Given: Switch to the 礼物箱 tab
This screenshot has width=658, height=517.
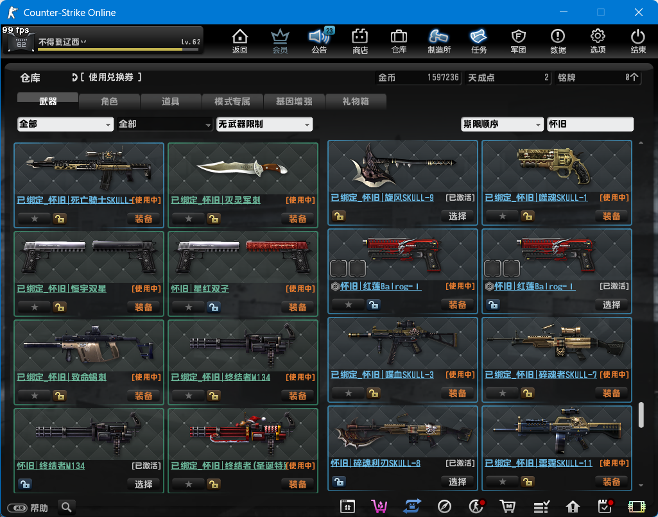Looking at the screenshot, I should [356, 101].
